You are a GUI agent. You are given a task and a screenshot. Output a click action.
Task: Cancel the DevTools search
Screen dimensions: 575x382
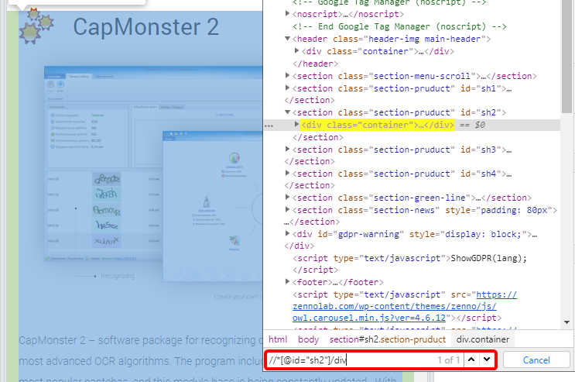[x=536, y=360]
